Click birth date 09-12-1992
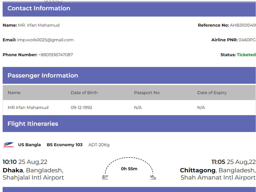The width and height of the screenshot is (256, 192). click(81, 108)
